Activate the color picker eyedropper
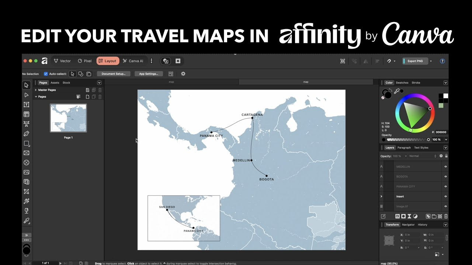The width and height of the screenshot is (472, 265). click(x=397, y=91)
